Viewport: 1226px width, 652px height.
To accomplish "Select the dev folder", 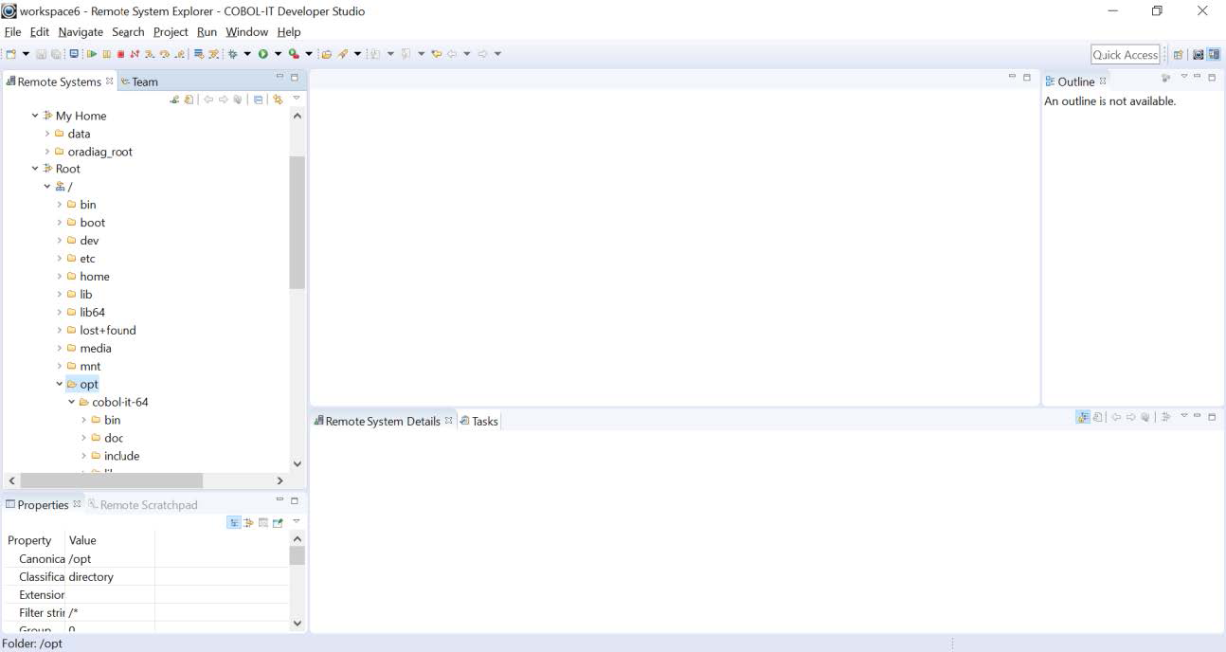I will pyautogui.click(x=89, y=241).
